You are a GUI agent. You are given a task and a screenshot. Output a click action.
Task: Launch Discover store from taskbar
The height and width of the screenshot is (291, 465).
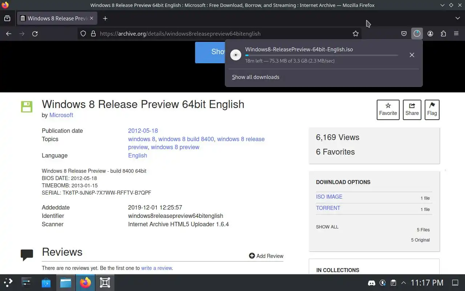coord(46,283)
